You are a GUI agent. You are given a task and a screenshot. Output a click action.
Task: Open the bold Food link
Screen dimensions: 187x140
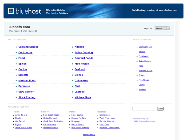22,58
